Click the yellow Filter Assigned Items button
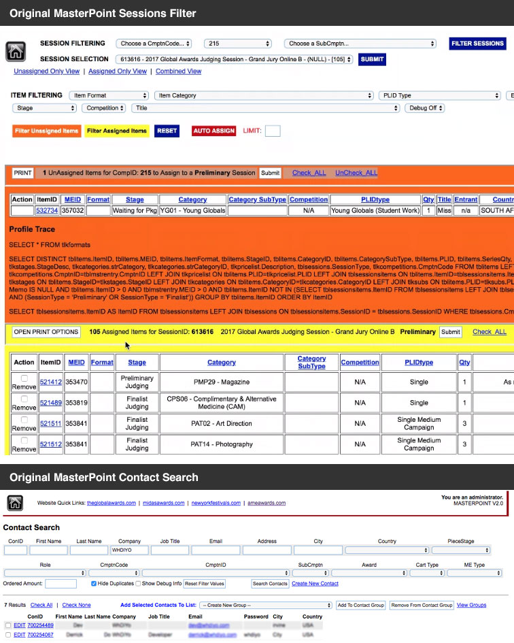 (x=117, y=131)
